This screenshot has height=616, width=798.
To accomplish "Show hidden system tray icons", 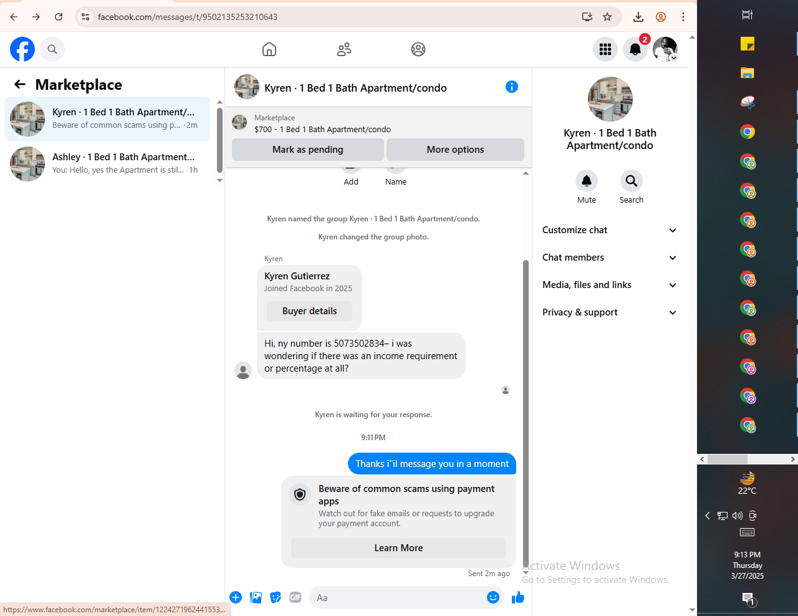I will (708, 516).
